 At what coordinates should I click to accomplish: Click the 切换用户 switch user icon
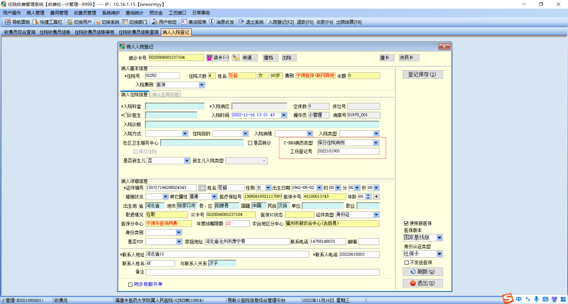point(70,22)
